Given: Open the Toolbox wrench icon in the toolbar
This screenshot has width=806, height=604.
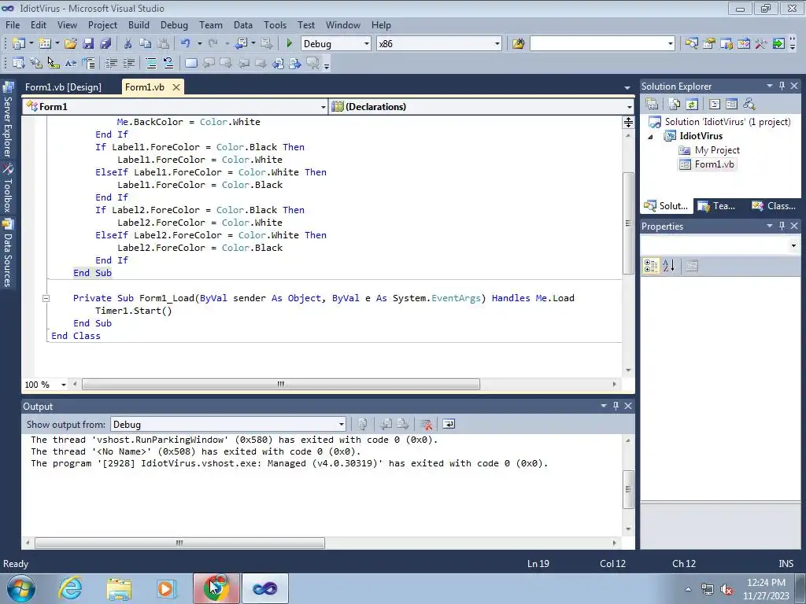Looking at the screenshot, I should (761, 44).
